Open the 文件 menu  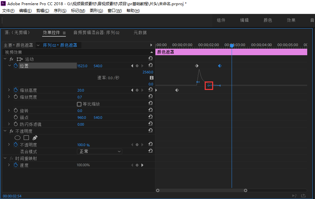coord(8,11)
